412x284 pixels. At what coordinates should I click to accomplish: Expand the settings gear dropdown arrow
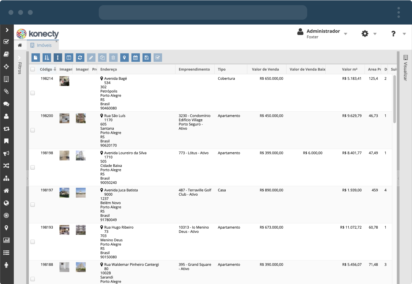click(375, 34)
